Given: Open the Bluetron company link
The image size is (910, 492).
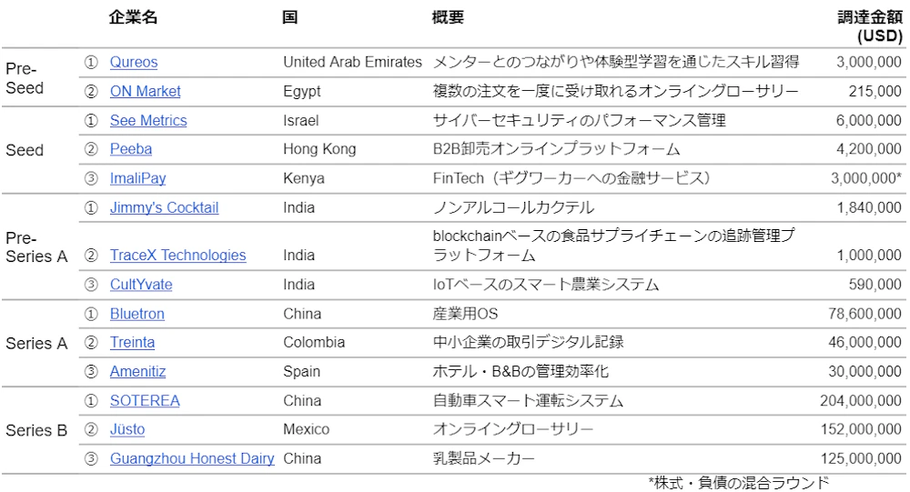Looking at the screenshot, I should coord(137,314).
